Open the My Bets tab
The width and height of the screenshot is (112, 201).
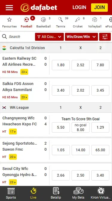78,193
